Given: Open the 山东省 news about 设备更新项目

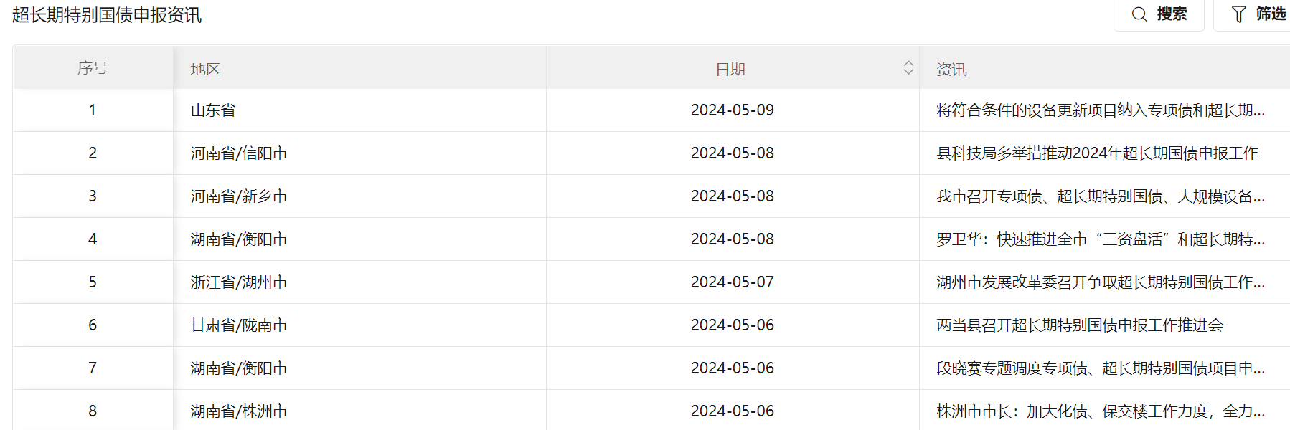Looking at the screenshot, I should [x=1101, y=110].
